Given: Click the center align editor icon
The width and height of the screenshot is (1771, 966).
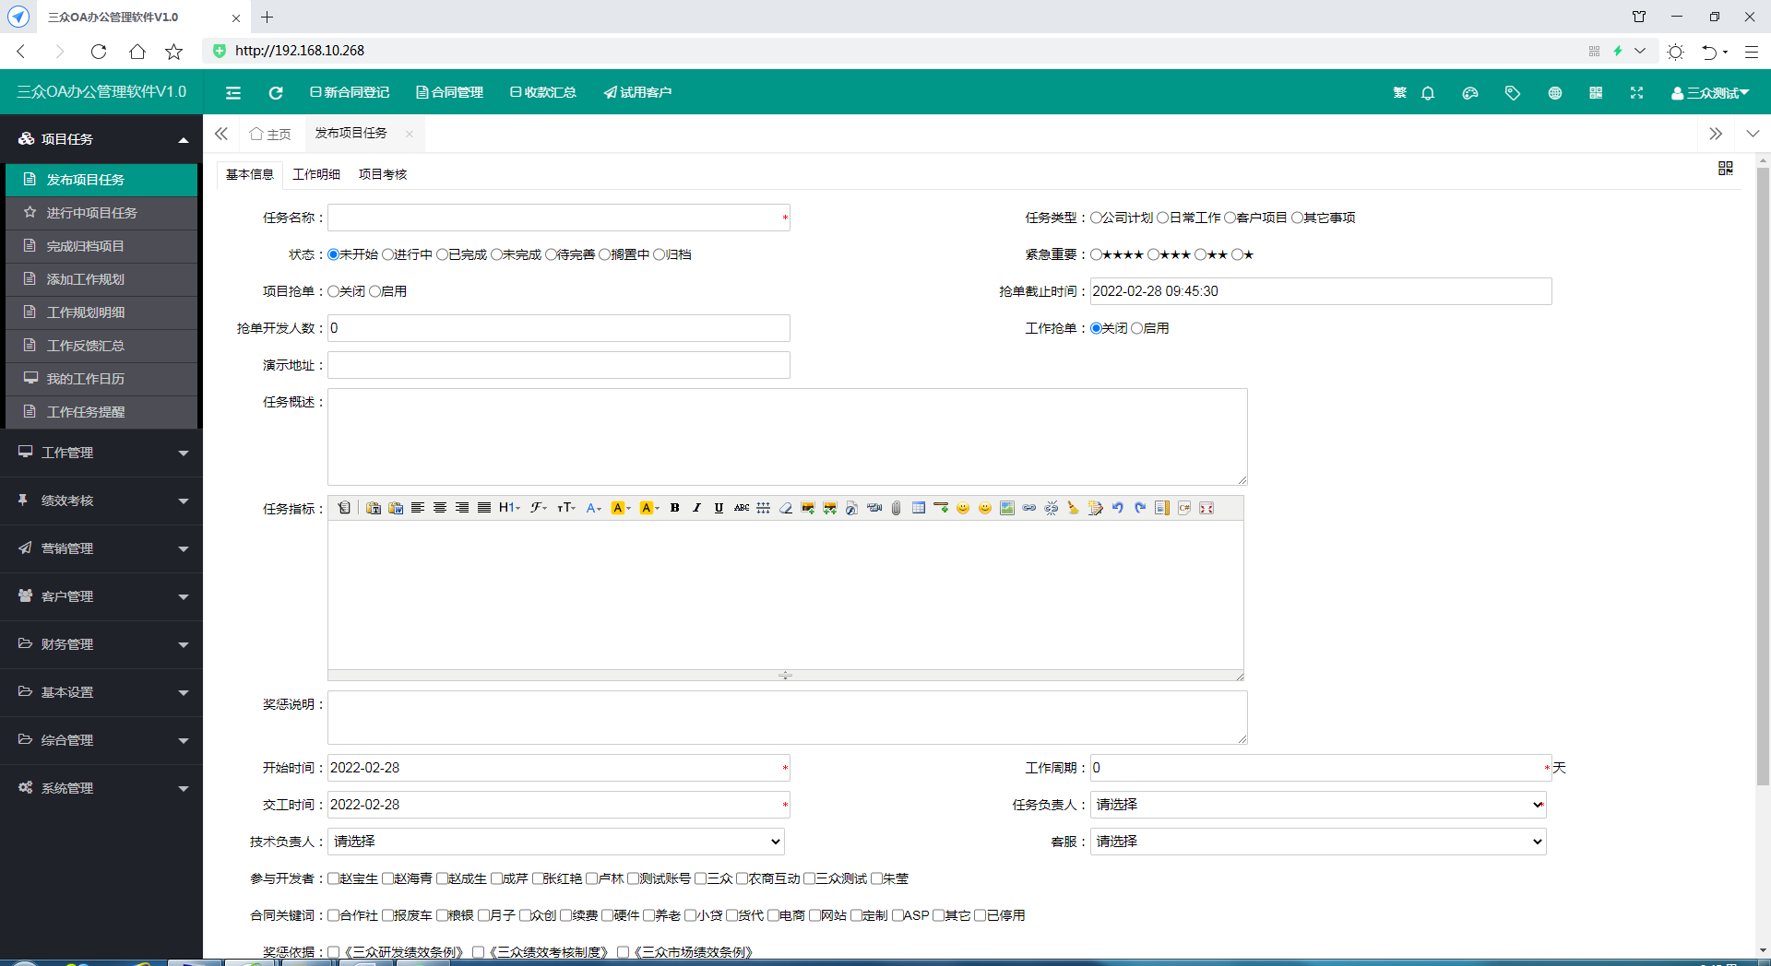Looking at the screenshot, I should pyautogui.click(x=440, y=508).
